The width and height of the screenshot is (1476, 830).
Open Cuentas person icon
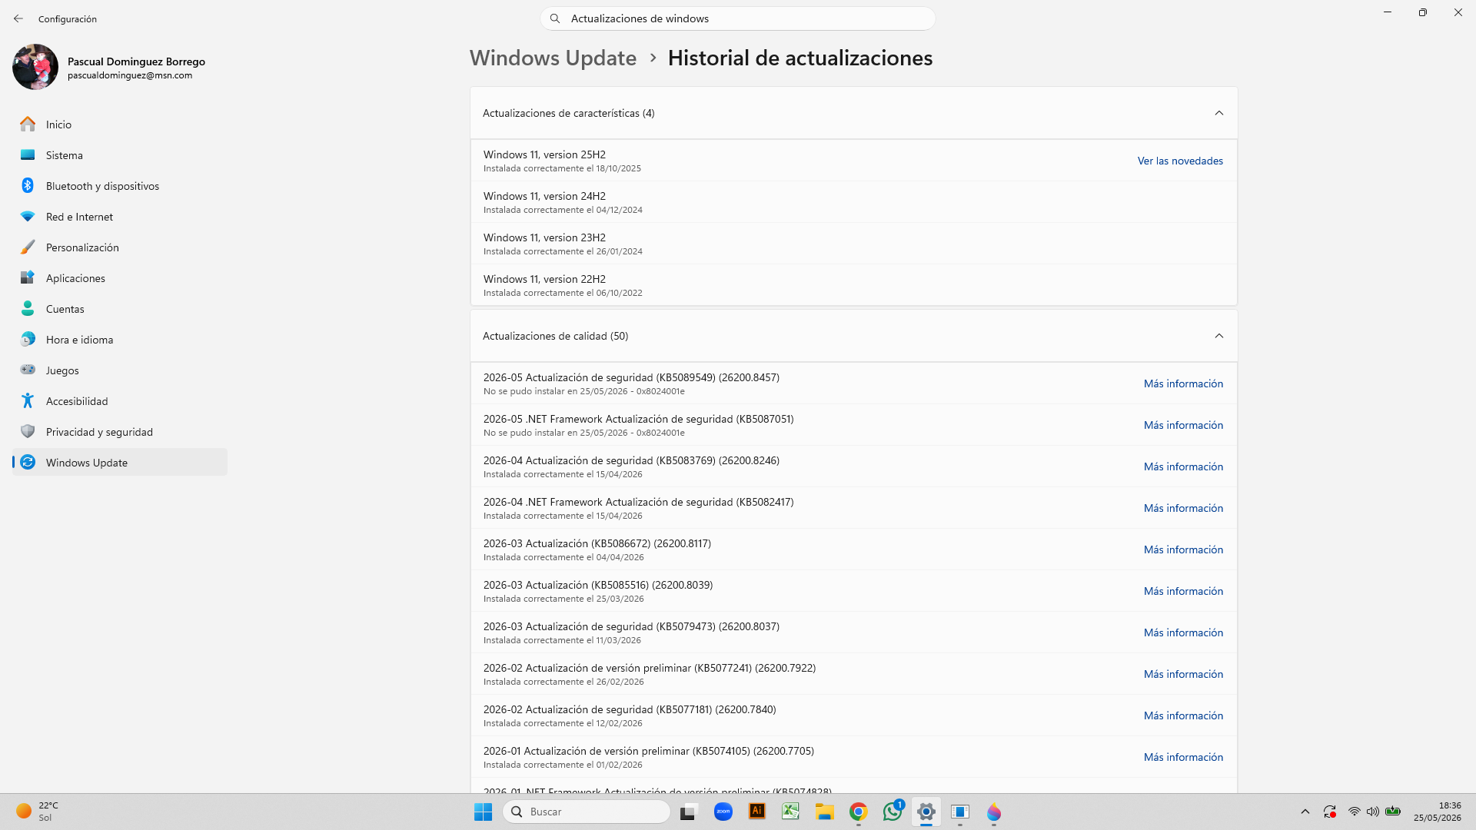pos(28,308)
